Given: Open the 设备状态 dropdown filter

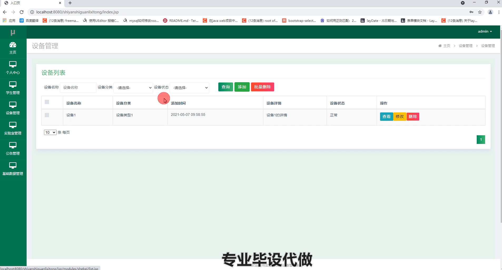Looking at the screenshot, I should (x=189, y=88).
